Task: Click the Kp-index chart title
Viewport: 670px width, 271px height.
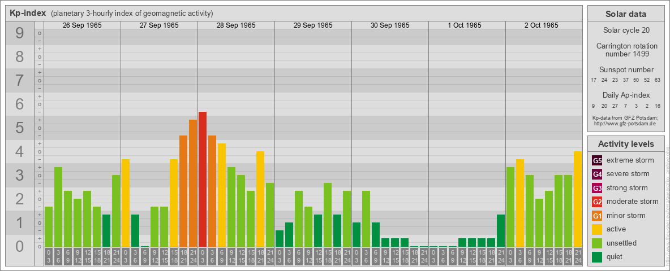Action: coord(28,13)
